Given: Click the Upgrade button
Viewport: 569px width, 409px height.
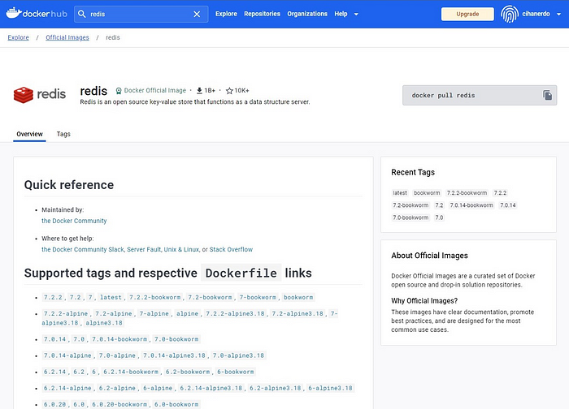Looking at the screenshot, I should coord(467,14).
